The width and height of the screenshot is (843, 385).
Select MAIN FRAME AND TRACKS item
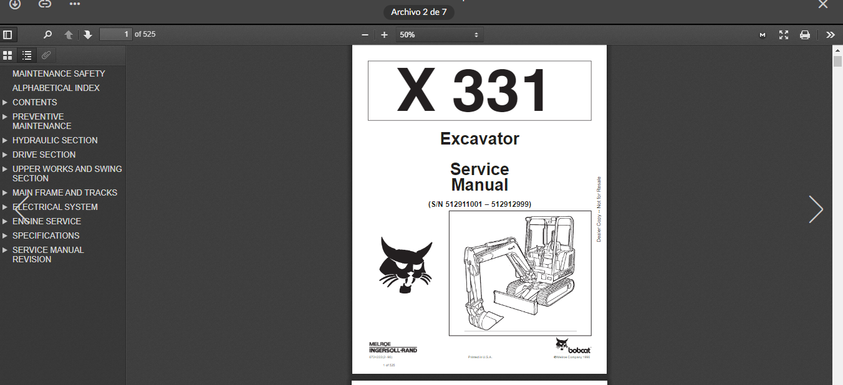(65, 192)
